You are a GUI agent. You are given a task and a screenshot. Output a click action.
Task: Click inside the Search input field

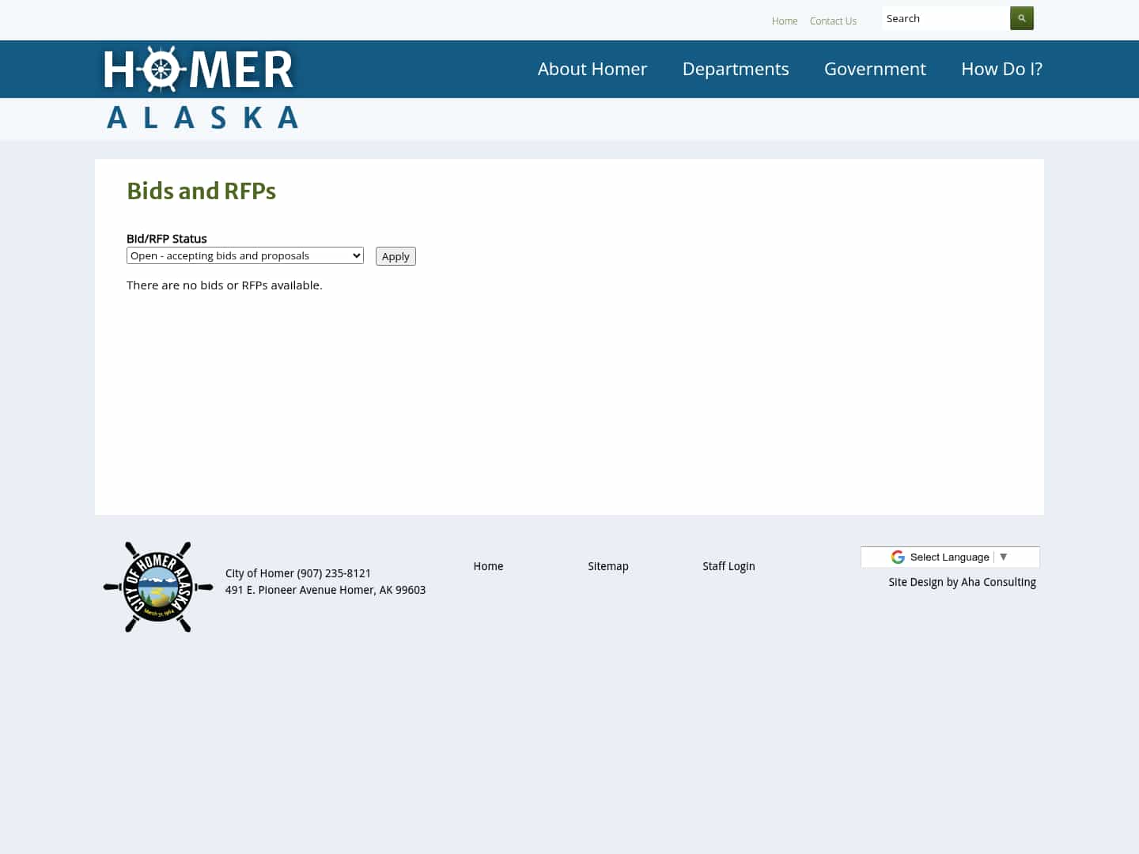point(945,17)
